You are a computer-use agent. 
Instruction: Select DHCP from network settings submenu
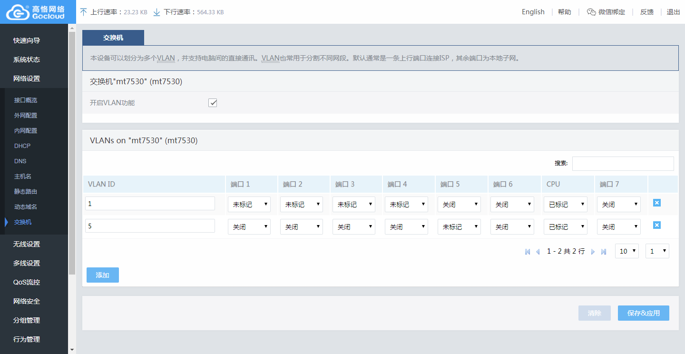pos(22,146)
